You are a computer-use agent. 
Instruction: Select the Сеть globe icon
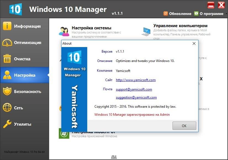click(x=7, y=107)
